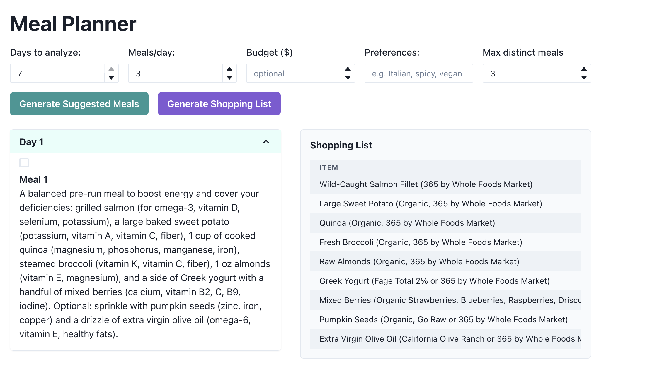Decrease Days to analyze with down arrow
This screenshot has height=380, width=657.
111,78
